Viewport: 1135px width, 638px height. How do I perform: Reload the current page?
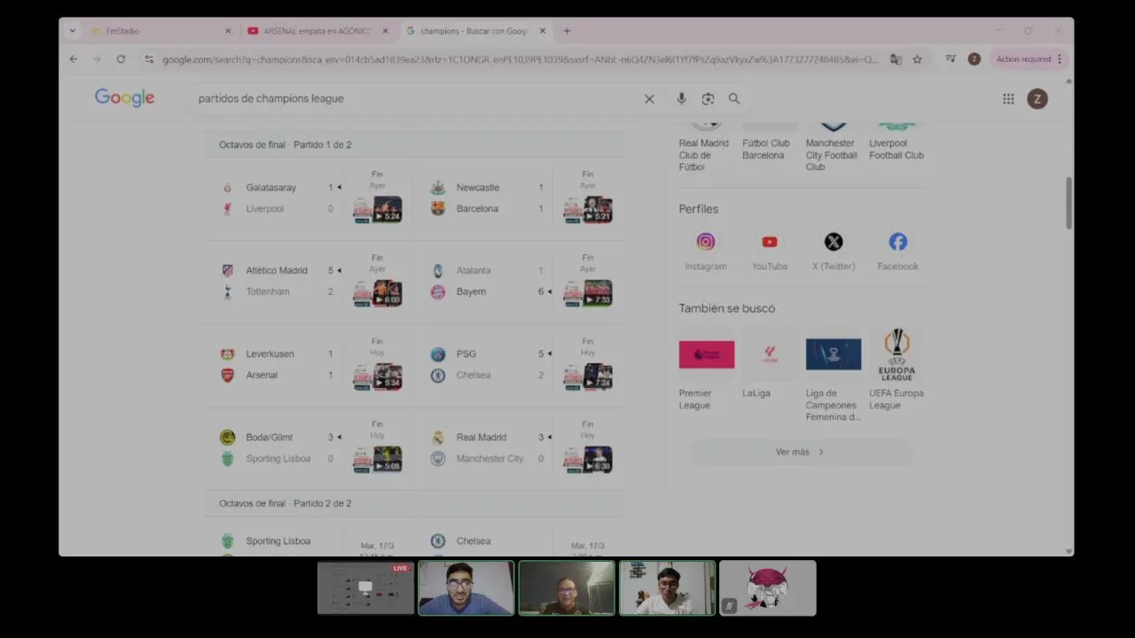(x=121, y=59)
